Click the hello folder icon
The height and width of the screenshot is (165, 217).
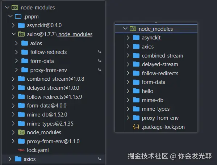coord(136,91)
